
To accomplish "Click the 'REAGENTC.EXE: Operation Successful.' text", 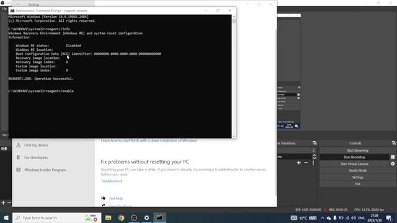I will click(x=41, y=79).
